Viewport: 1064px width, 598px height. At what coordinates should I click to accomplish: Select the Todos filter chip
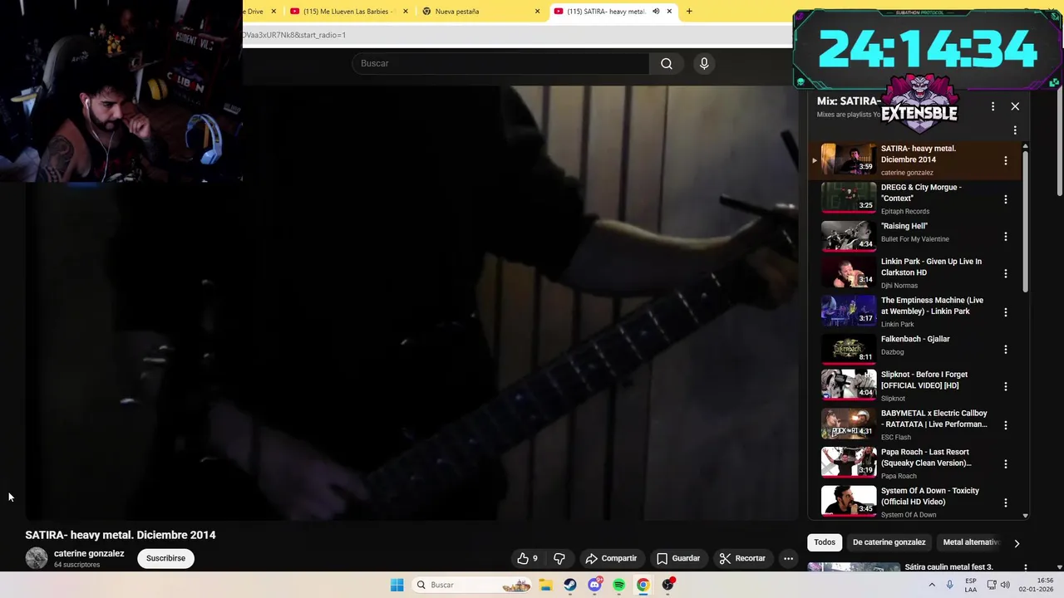click(x=825, y=542)
